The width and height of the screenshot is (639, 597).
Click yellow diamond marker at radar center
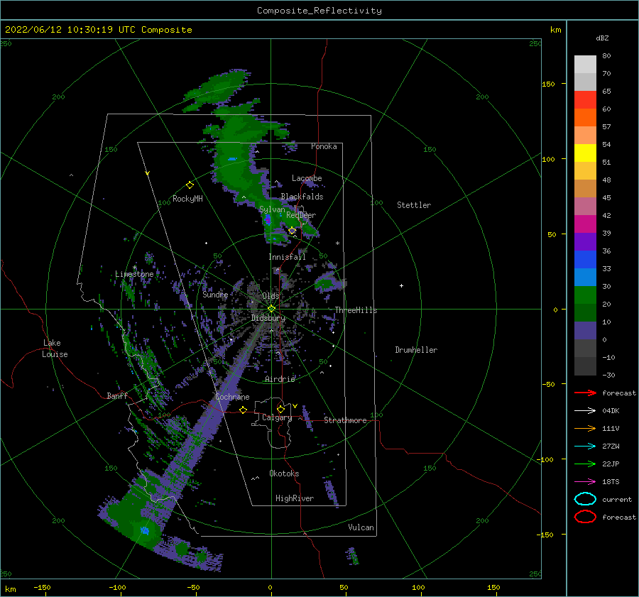pyautogui.click(x=271, y=309)
